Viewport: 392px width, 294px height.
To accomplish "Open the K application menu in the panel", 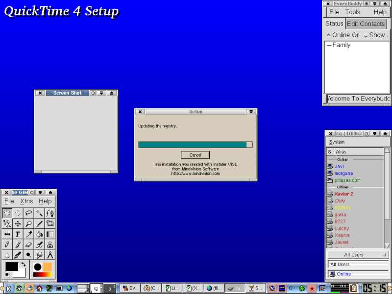I will (x=8, y=289).
